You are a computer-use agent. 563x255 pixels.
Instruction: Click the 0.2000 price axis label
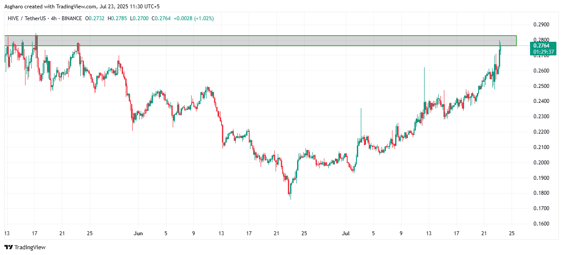click(541, 163)
